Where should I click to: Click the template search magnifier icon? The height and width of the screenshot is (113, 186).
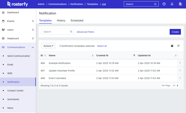(71, 32)
